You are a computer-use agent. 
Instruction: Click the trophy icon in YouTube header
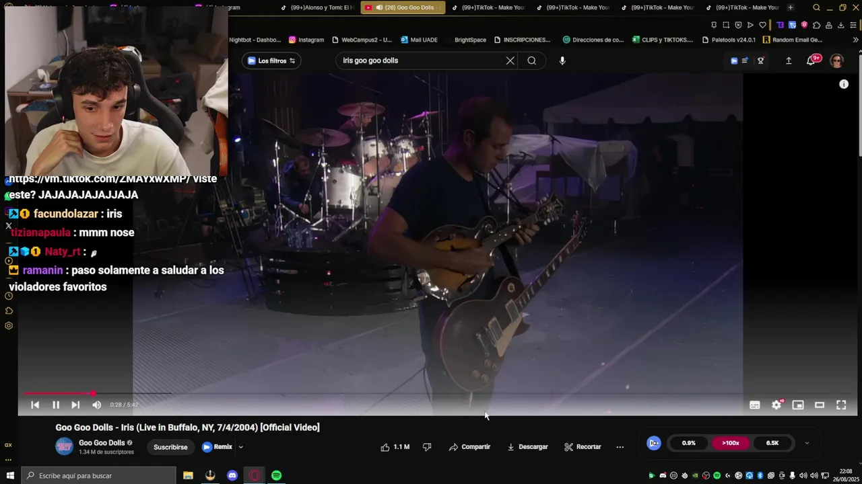[760, 61]
